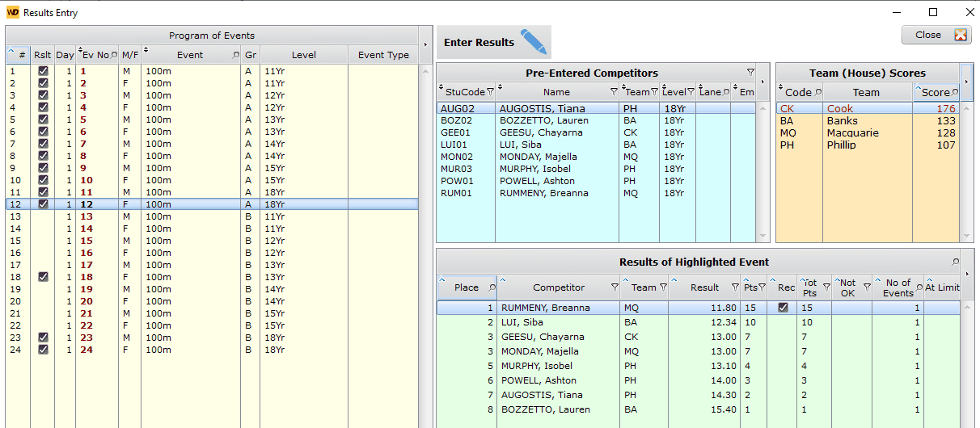Select result row POWELL, Ashton
This screenshot has height=428, width=980.
coord(699,380)
